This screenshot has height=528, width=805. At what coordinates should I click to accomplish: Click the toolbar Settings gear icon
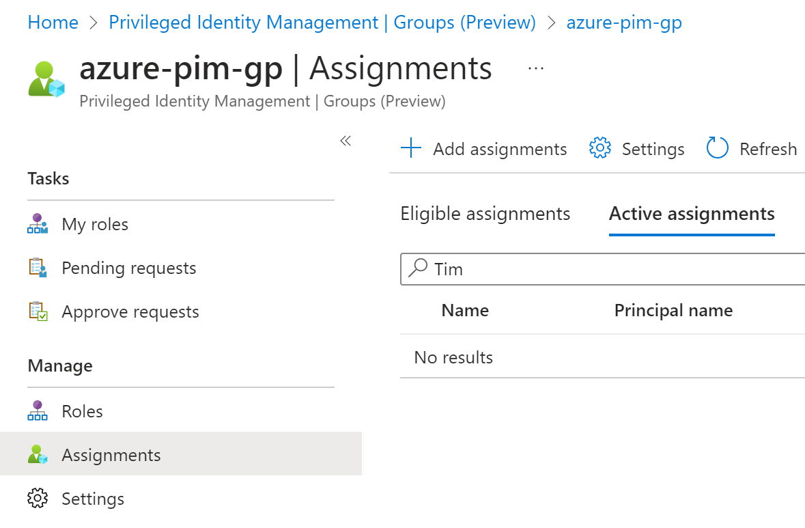click(599, 148)
